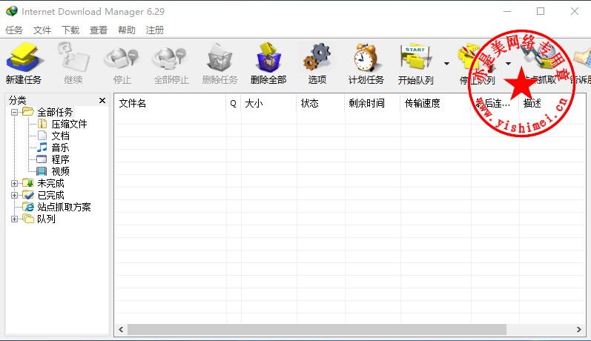Open the 下载 menu
This screenshot has height=341, width=591.
point(70,30)
